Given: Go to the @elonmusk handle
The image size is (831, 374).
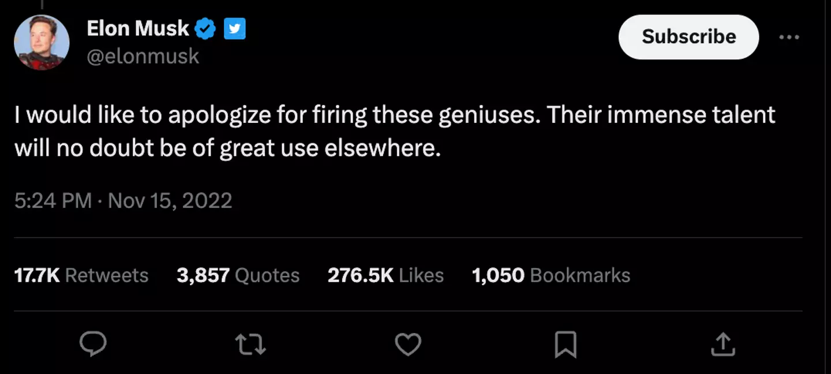Looking at the screenshot, I should [143, 56].
